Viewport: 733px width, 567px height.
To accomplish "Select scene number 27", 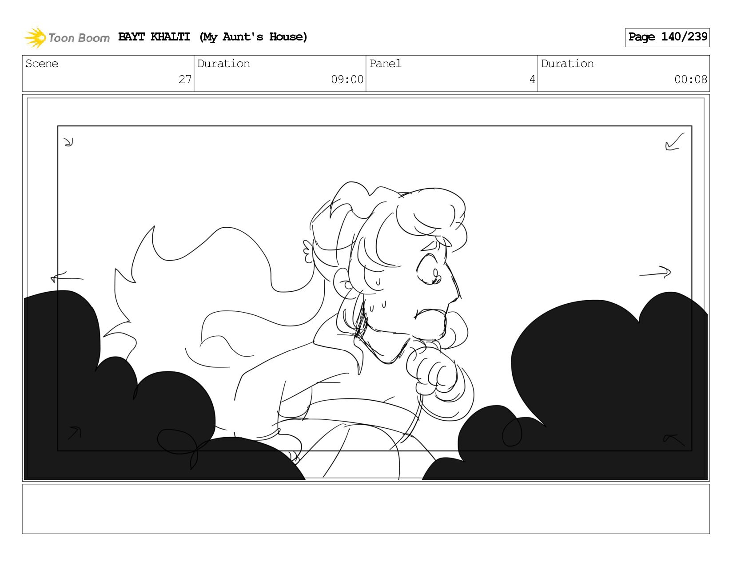I will tap(185, 80).
